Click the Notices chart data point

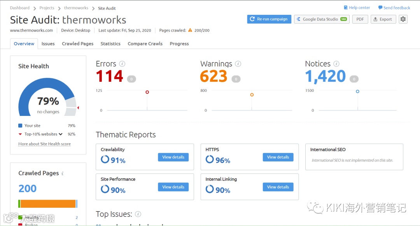point(357,91)
